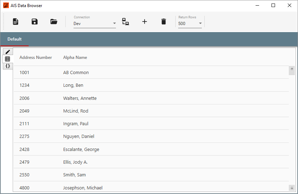Screen dimensions: 298x194
Task: Select the AB Common row
Action: (76, 73)
